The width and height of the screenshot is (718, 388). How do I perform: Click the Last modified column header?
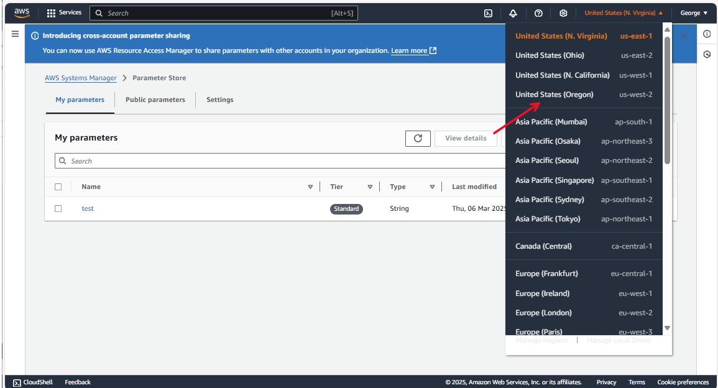pyautogui.click(x=474, y=187)
